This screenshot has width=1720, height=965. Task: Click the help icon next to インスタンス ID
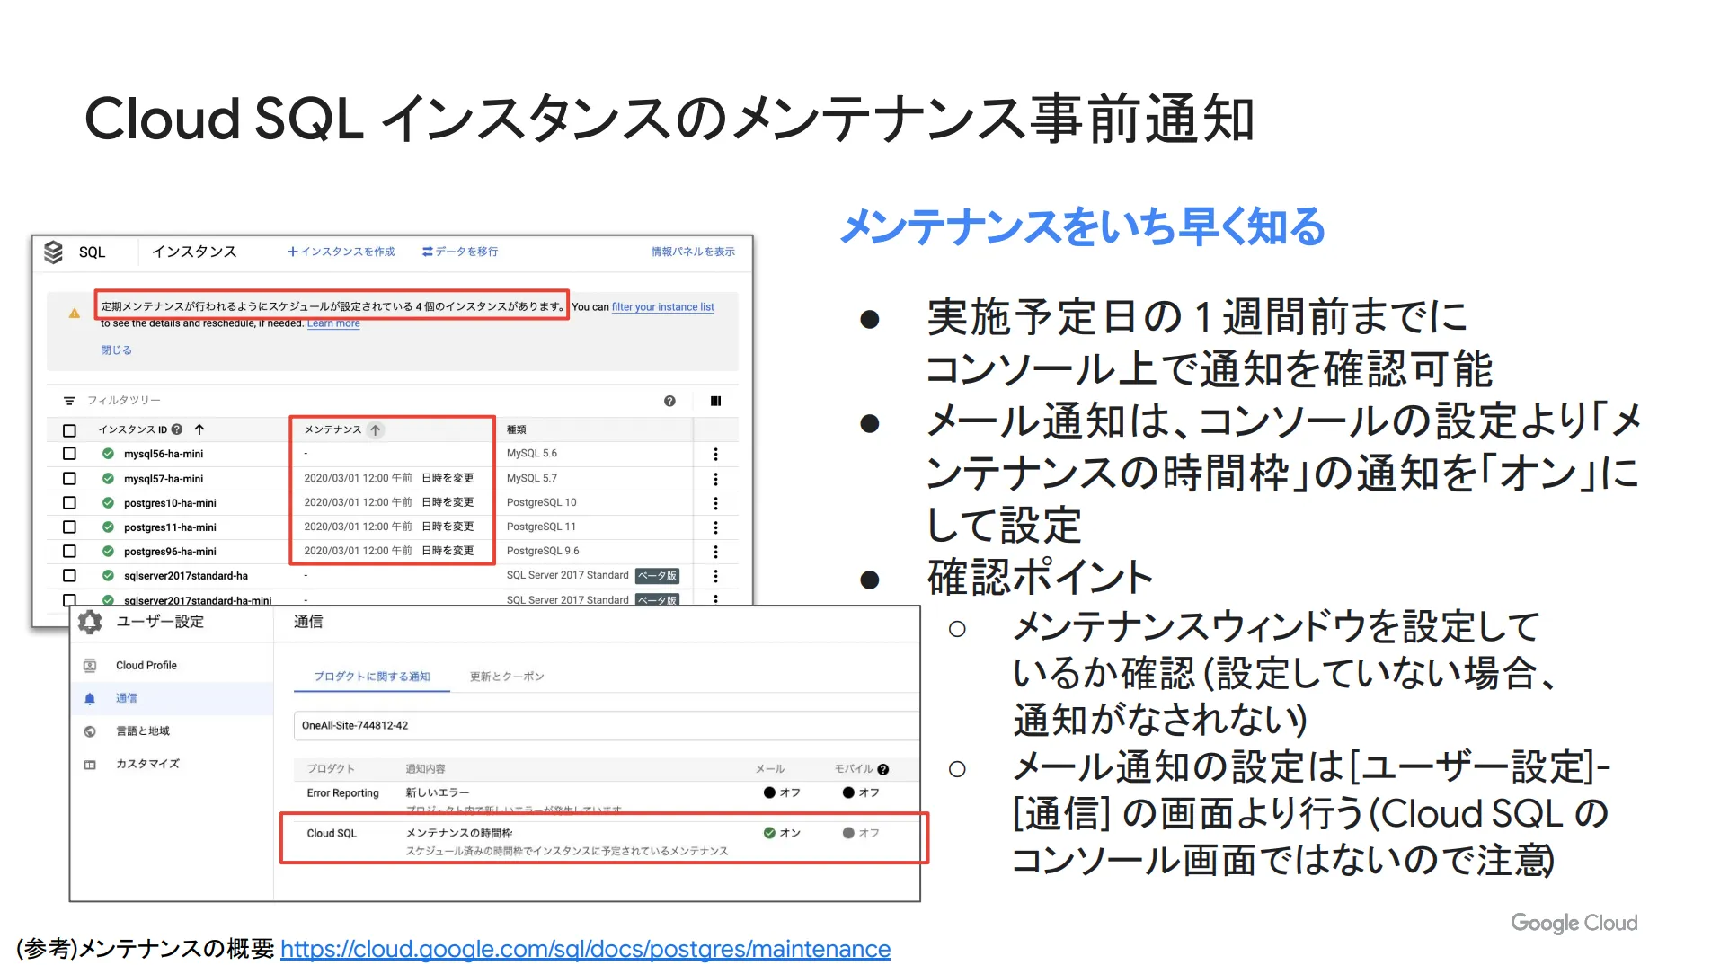click(177, 429)
